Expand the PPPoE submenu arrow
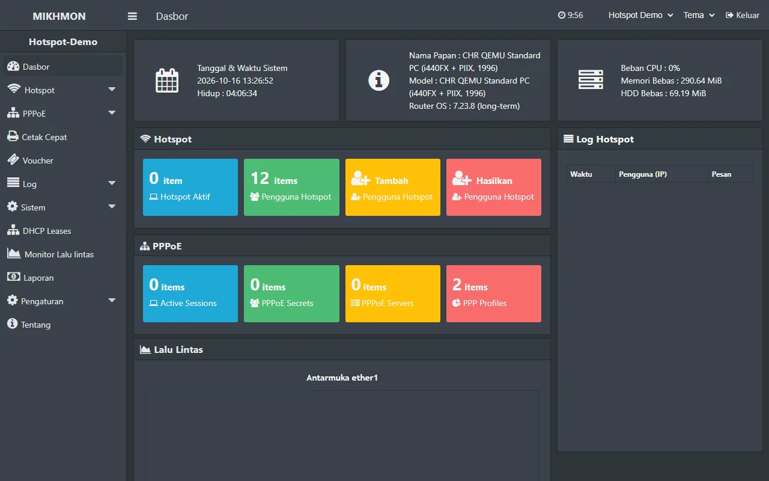This screenshot has width=769, height=481. tap(112, 113)
